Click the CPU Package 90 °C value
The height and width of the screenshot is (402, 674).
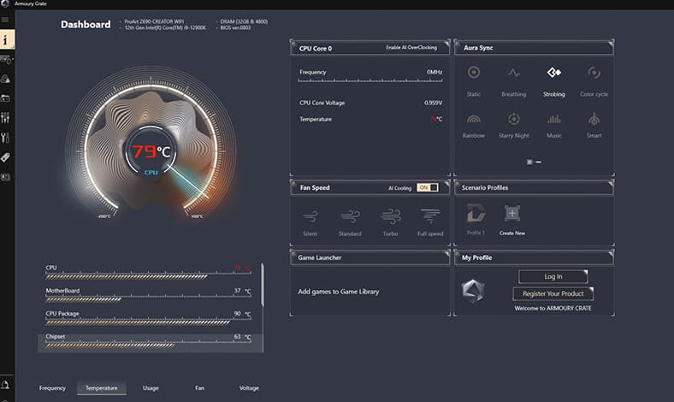[x=242, y=313]
